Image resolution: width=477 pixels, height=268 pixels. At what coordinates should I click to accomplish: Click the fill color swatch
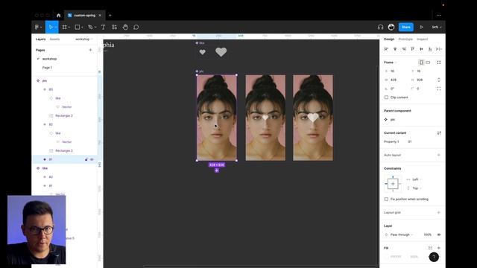click(x=386, y=257)
